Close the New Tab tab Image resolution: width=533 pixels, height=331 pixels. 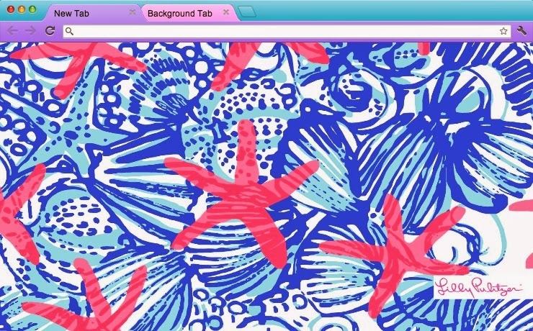pyautogui.click(x=133, y=12)
